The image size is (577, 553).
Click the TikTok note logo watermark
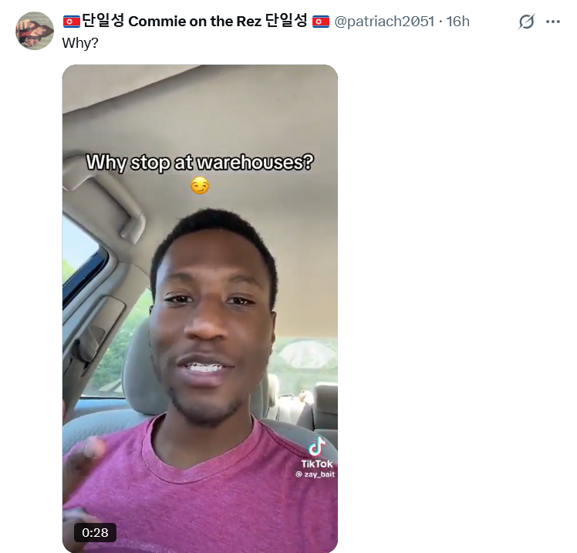(316, 447)
